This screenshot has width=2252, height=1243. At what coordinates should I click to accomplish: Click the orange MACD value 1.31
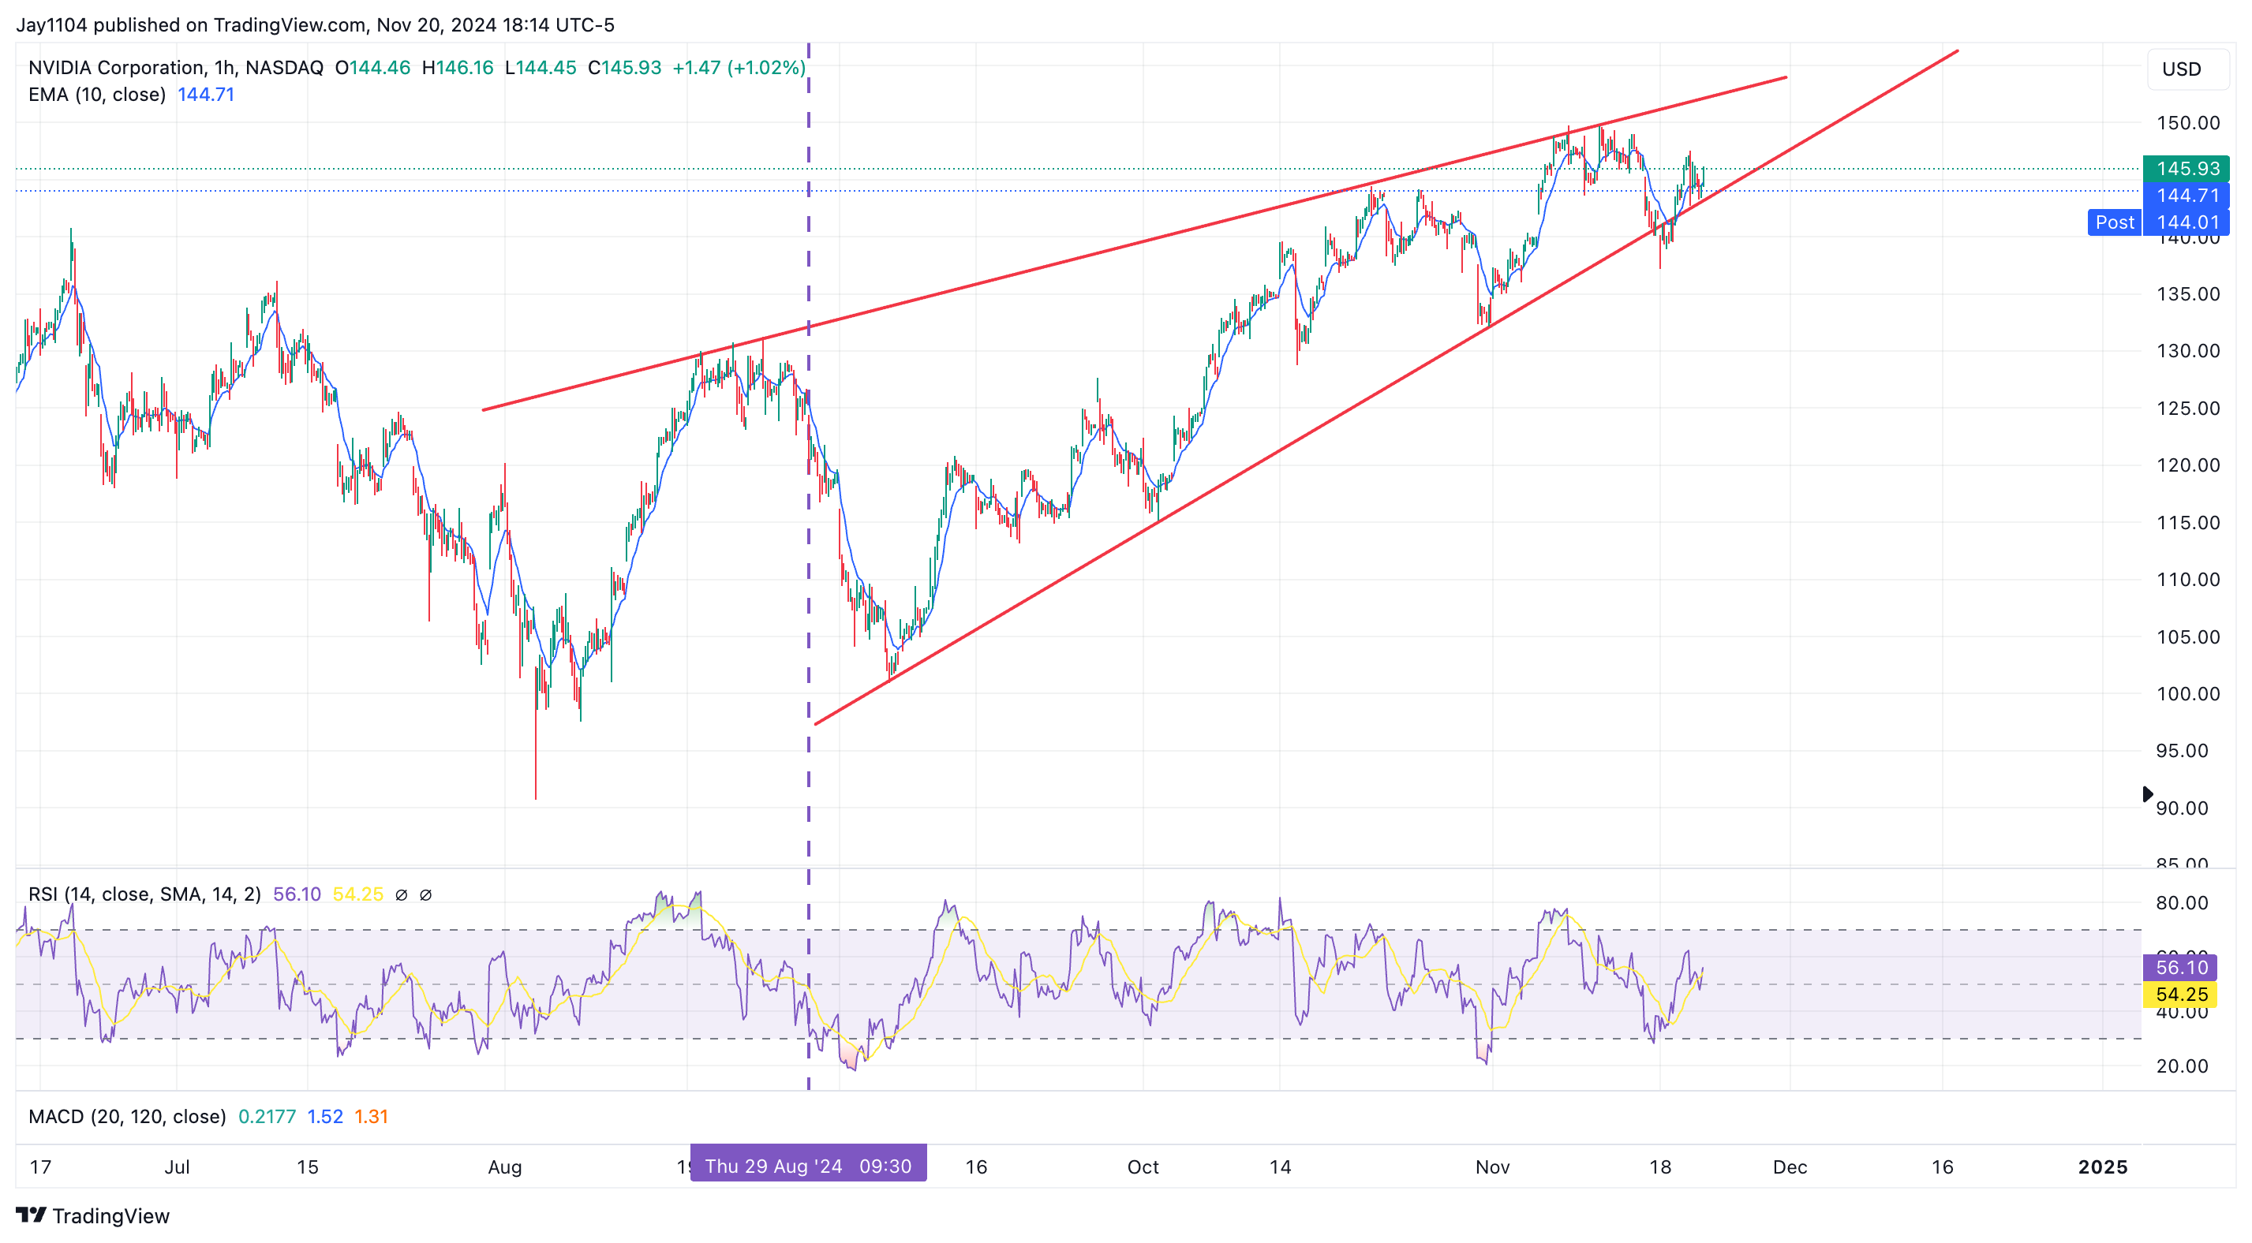pos(371,1116)
